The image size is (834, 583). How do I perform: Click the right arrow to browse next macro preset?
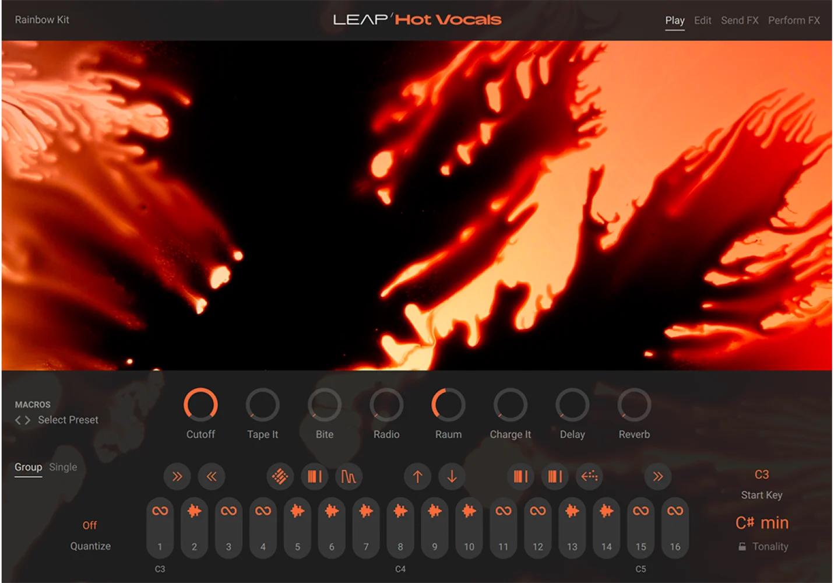click(27, 420)
